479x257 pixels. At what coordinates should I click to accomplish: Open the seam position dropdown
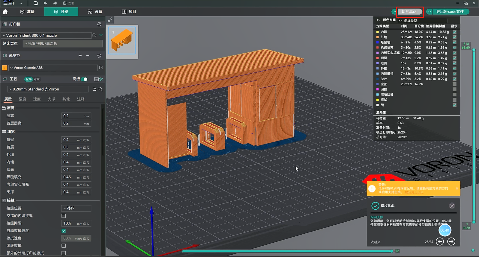click(76, 208)
